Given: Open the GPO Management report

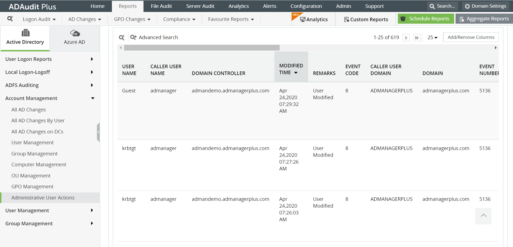Looking at the screenshot, I should pyautogui.click(x=32, y=186).
